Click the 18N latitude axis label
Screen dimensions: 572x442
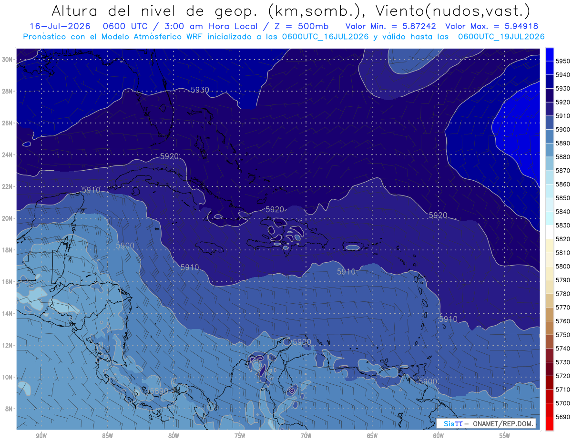pos(7,250)
